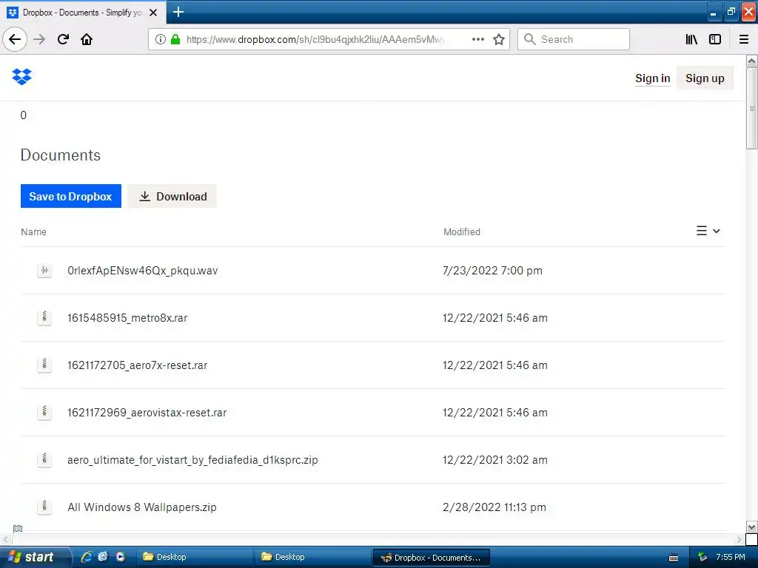
Task: Click archive icon for 1621172705_aero7x-reset.rar
Action: tap(44, 365)
